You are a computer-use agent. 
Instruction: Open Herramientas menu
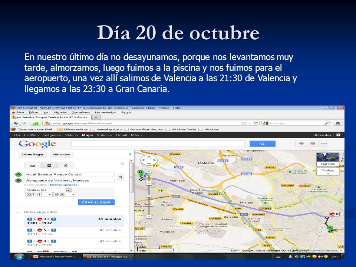coord(105,112)
